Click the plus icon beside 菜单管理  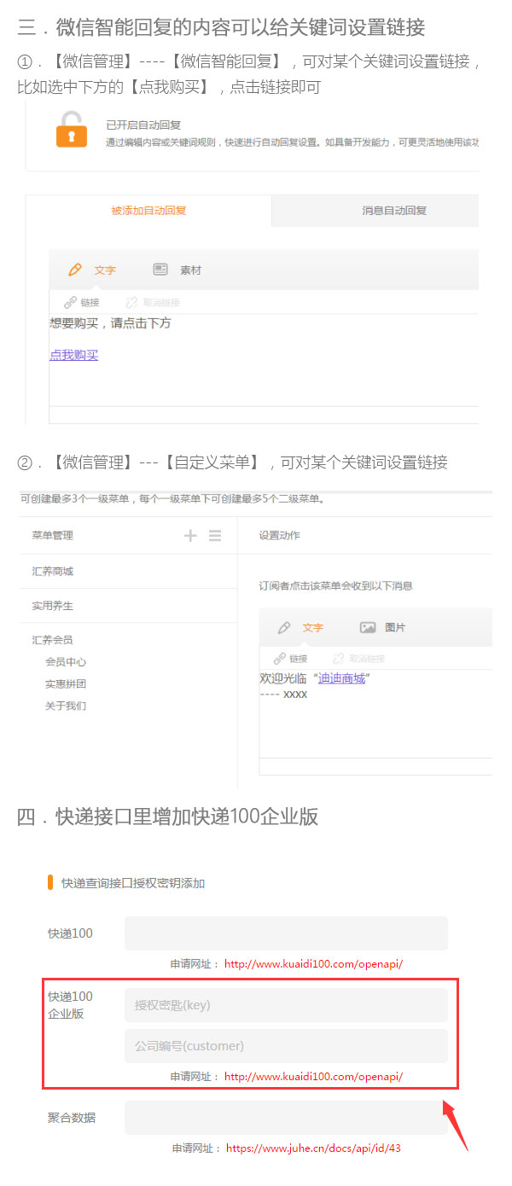coord(190,535)
